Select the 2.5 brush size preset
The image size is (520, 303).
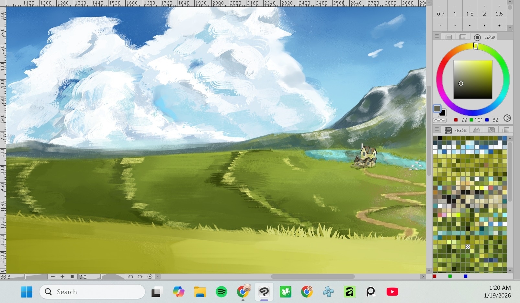click(x=499, y=14)
